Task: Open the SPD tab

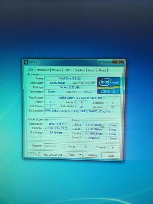Action: [x=68, y=70]
